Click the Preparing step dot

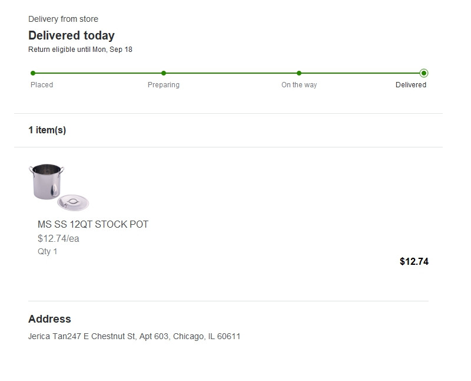[164, 73]
